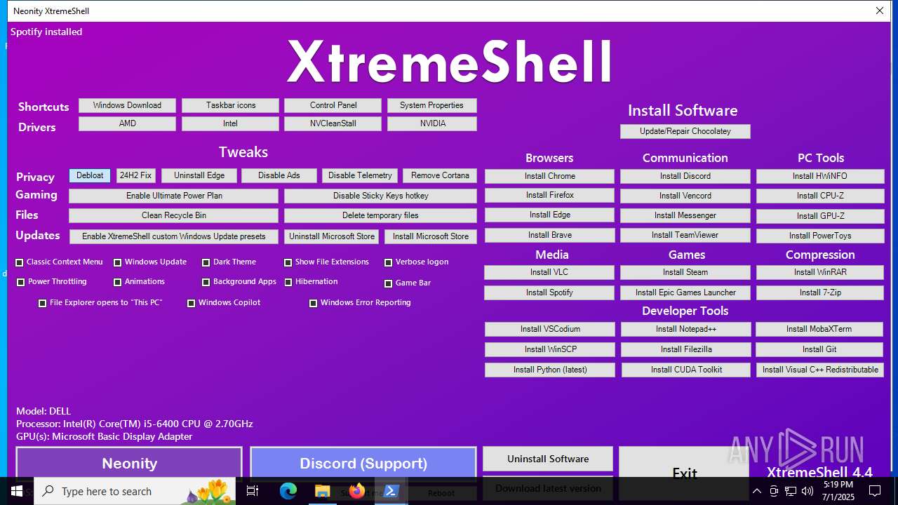Disable Sticky Keys hotkey

coord(380,196)
